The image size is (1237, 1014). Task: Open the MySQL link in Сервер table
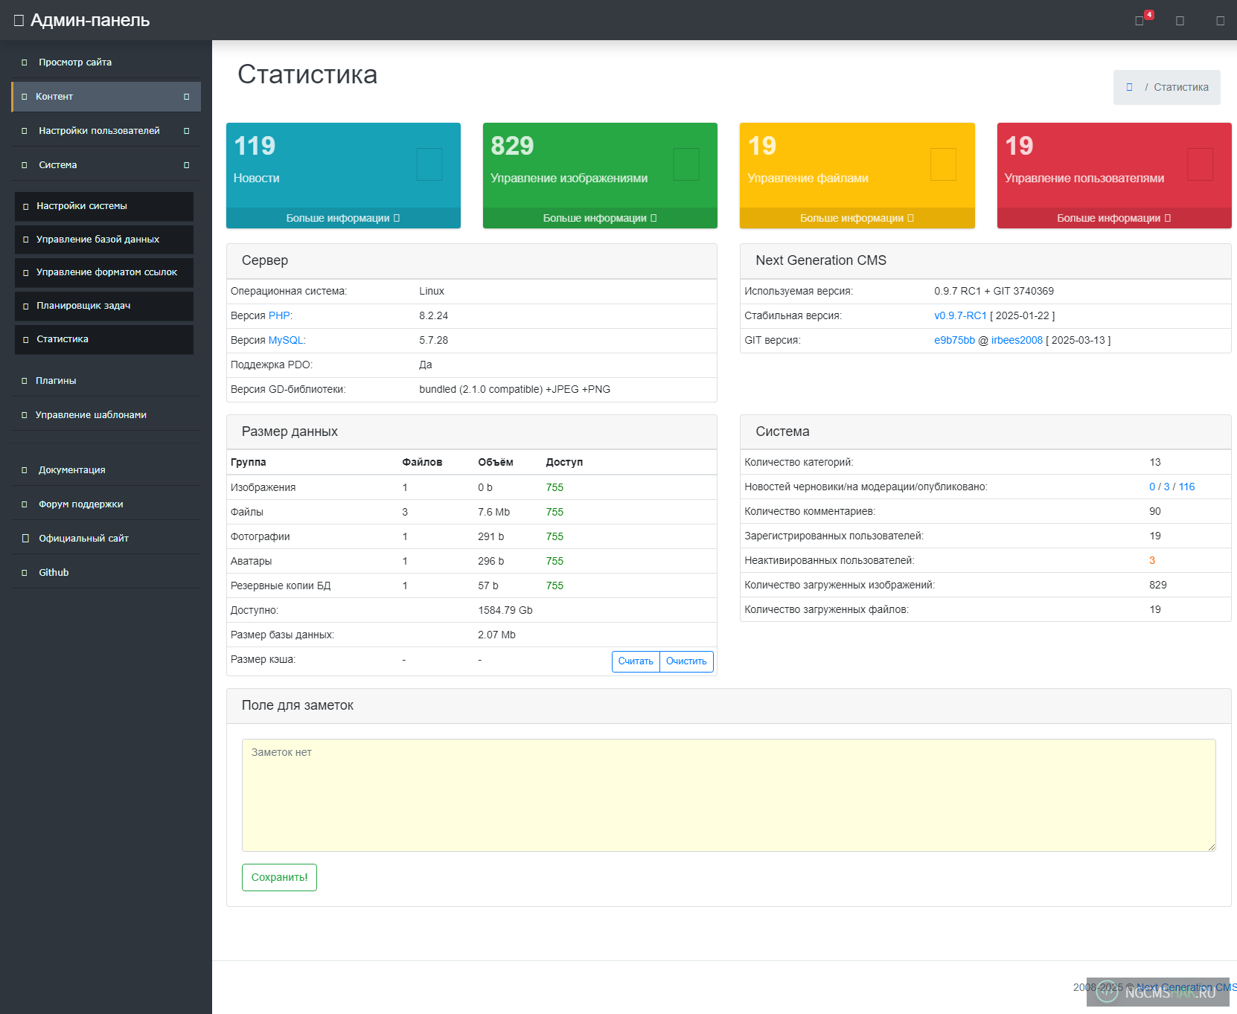286,340
